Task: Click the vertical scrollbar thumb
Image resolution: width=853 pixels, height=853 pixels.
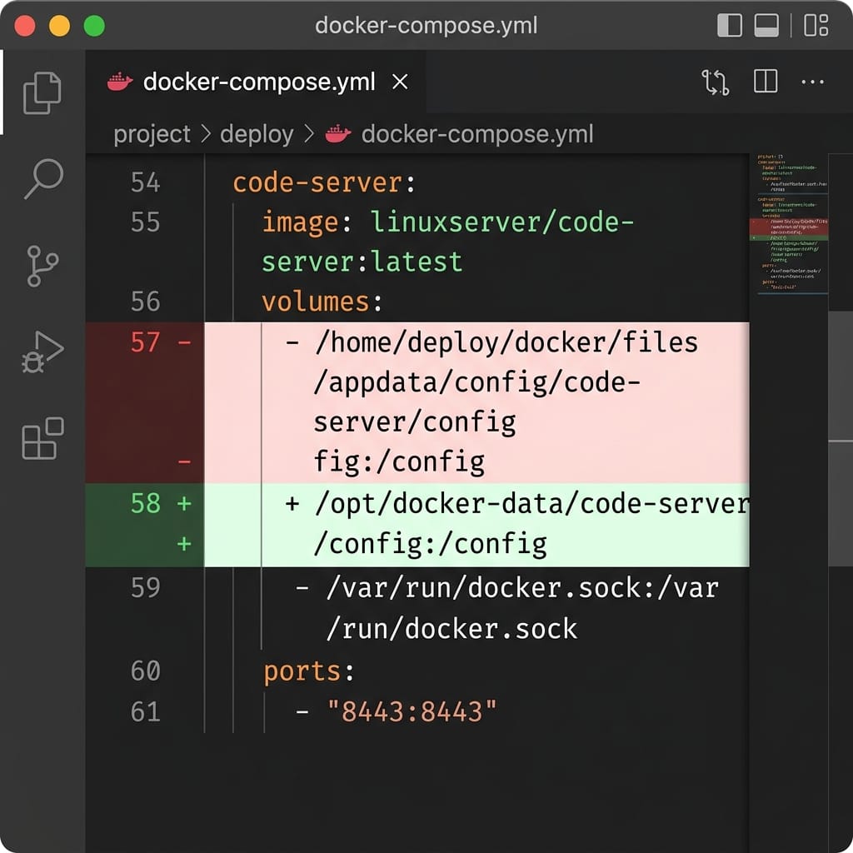Action: tap(841, 440)
